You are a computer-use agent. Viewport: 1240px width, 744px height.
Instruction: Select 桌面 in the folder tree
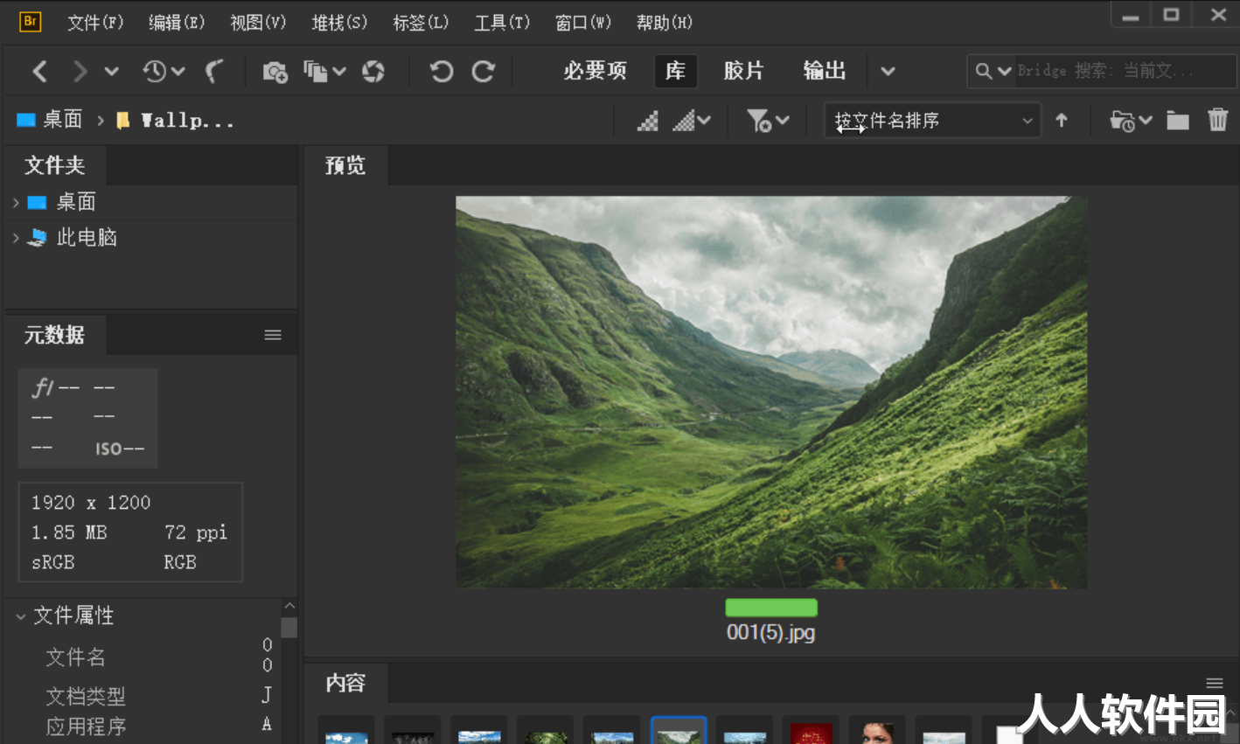76,202
